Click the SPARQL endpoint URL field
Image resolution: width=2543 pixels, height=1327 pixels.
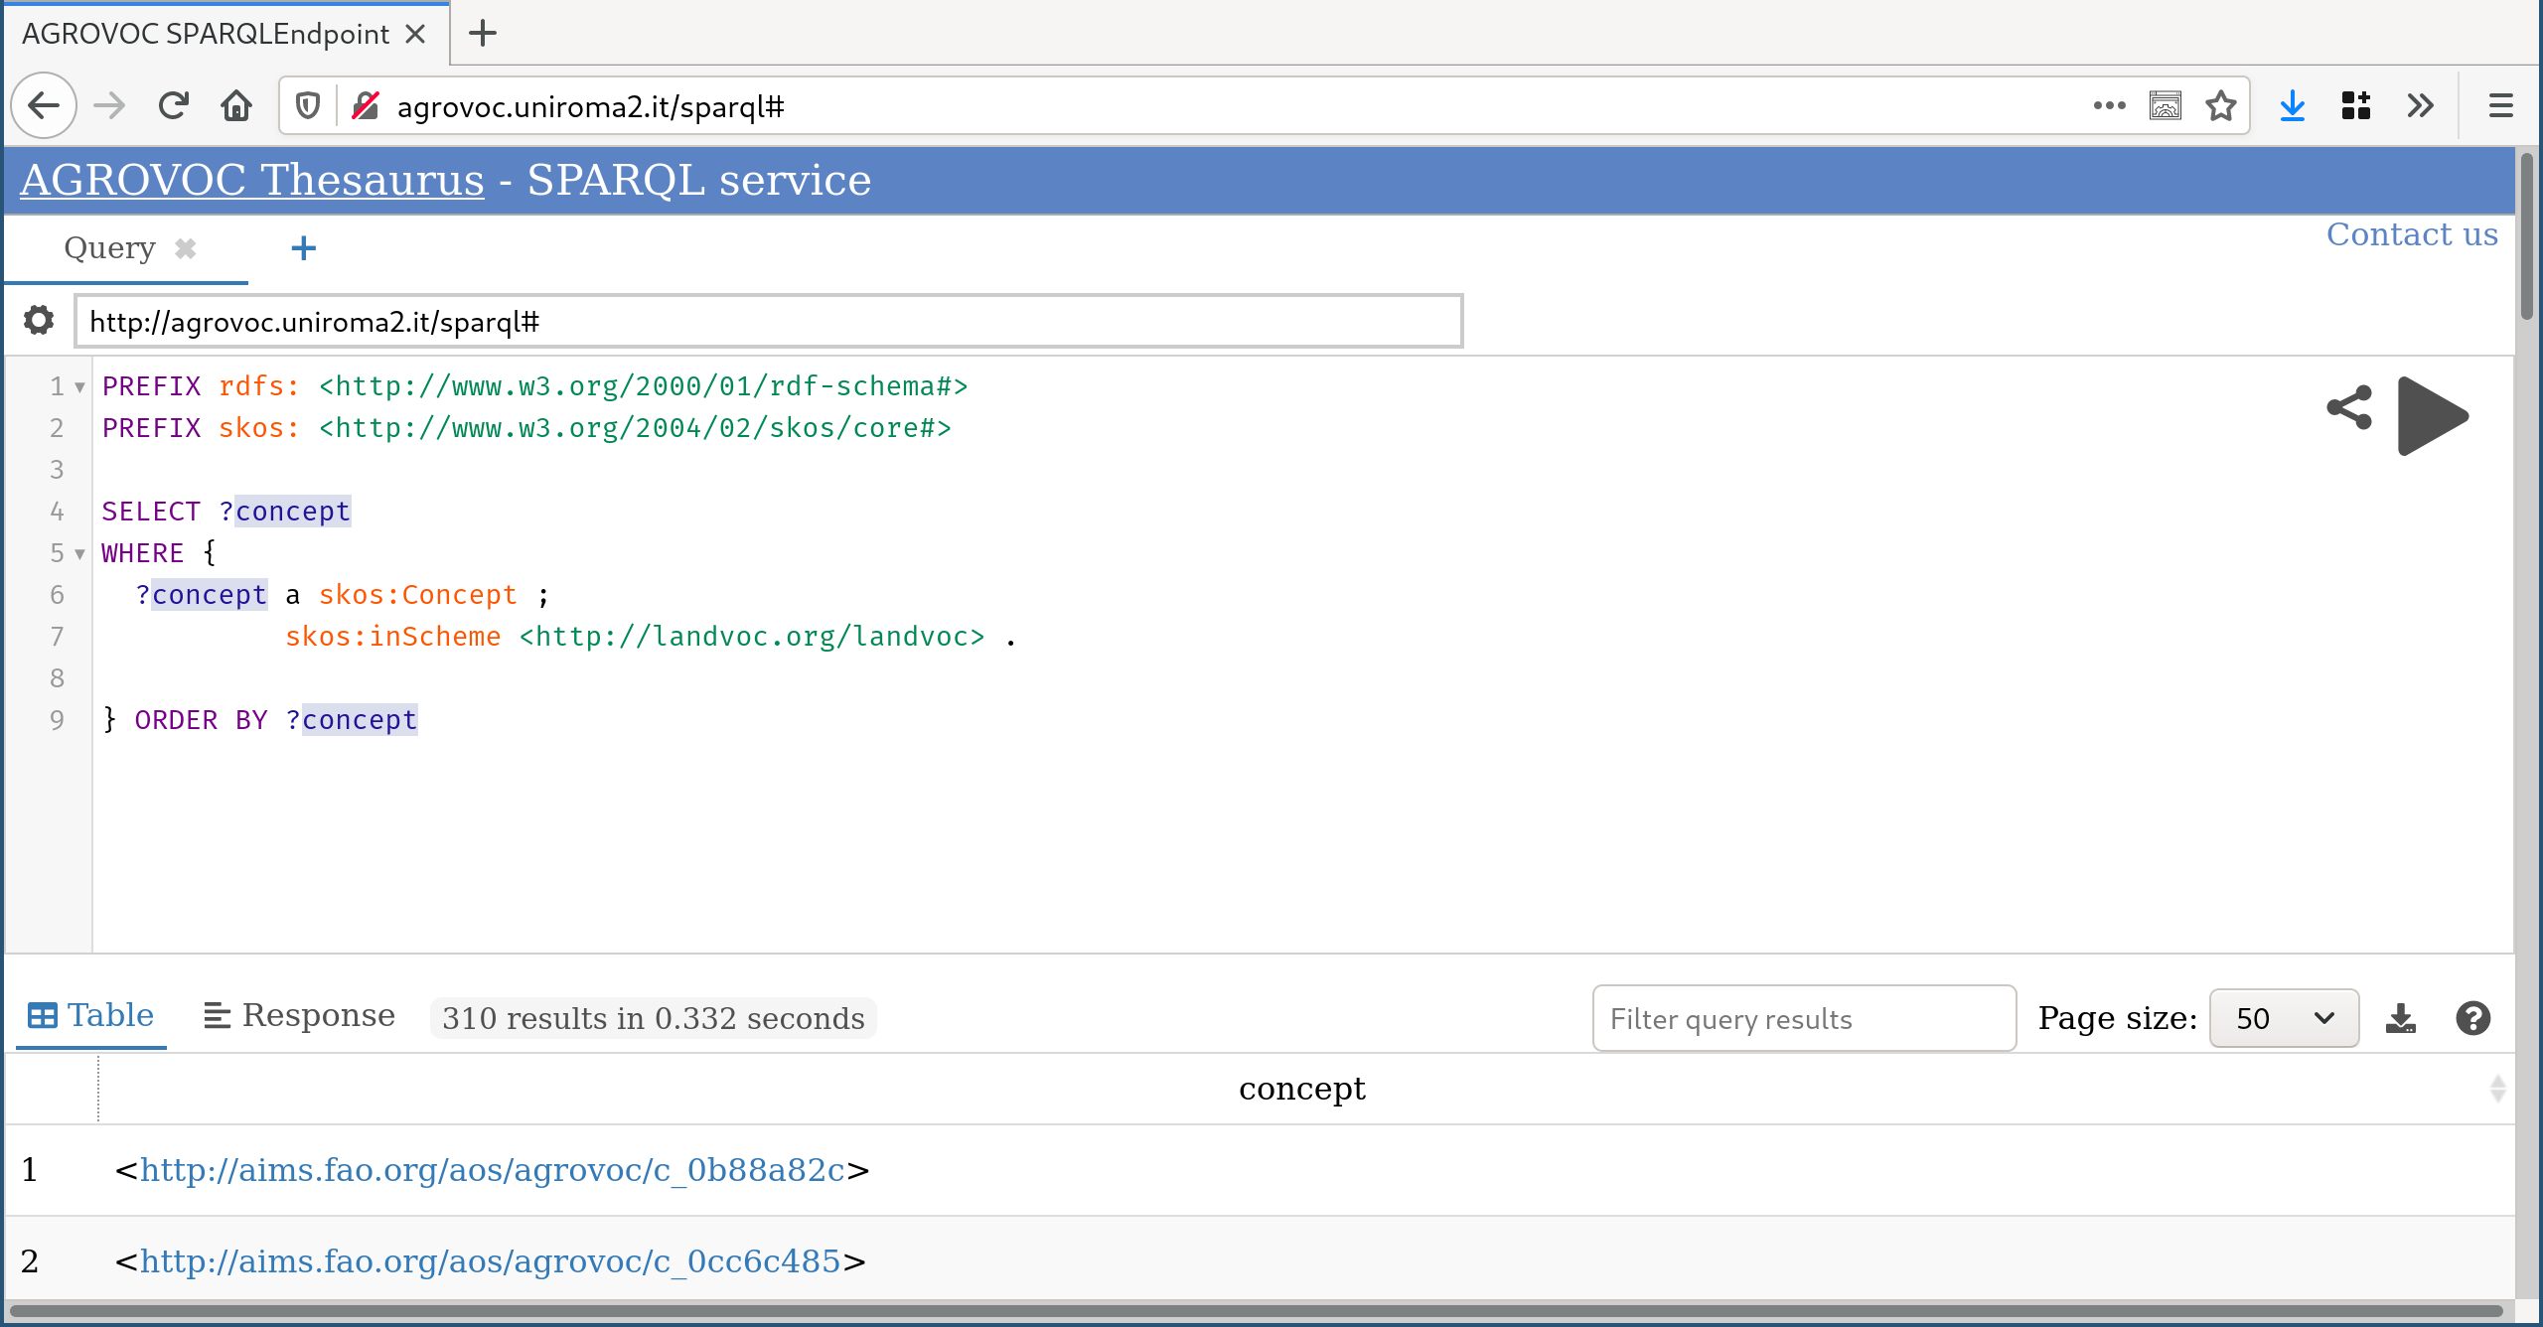[769, 321]
